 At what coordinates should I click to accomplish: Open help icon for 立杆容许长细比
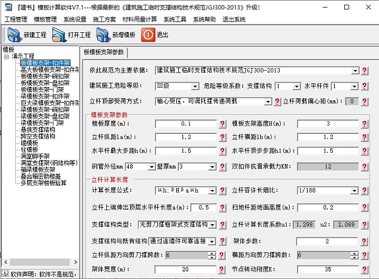pos(364,191)
